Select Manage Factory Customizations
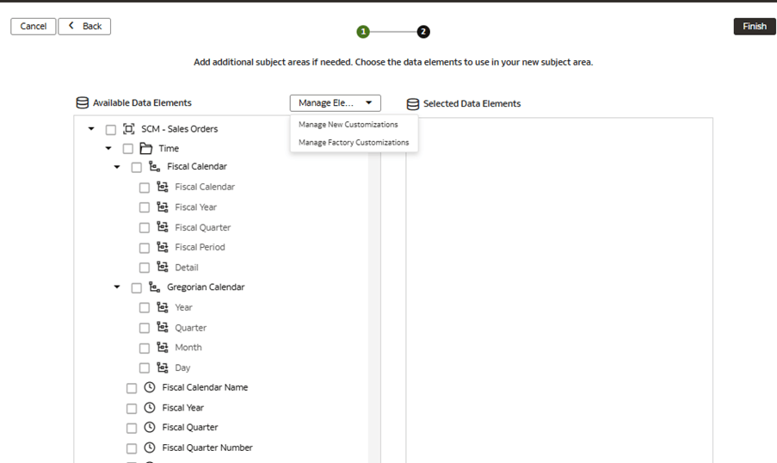Screen dimensions: 777x463 click(354, 143)
